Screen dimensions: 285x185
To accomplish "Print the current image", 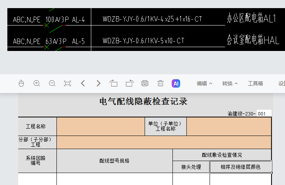I will click(x=145, y=83).
